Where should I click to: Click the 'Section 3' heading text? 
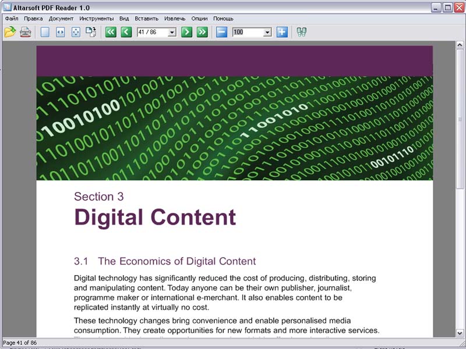click(98, 197)
